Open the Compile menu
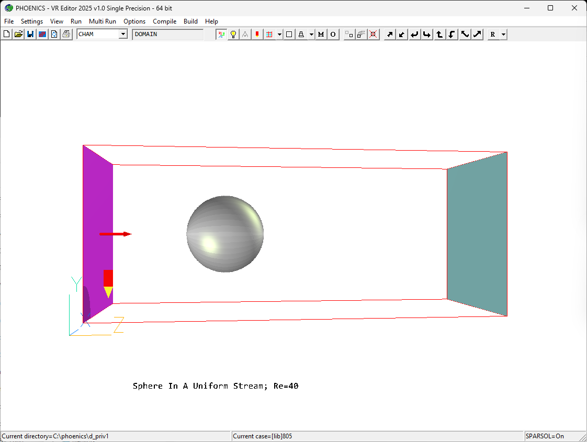Image resolution: width=587 pixels, height=442 pixels. point(164,21)
